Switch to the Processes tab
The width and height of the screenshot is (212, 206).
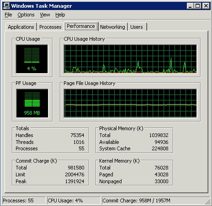click(50, 27)
